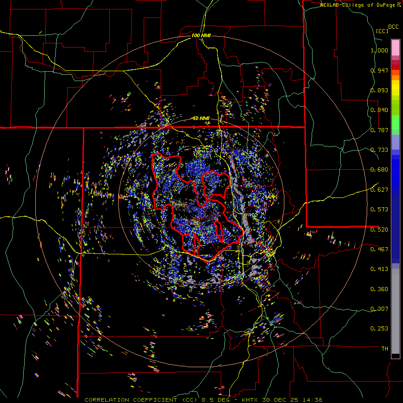The image size is (403, 403).
Task: Click the gray bottom segment of color bar
Action: click(395, 311)
